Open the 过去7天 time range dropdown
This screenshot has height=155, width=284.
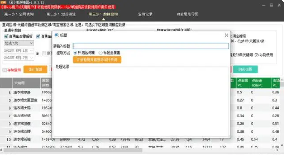[19, 43]
